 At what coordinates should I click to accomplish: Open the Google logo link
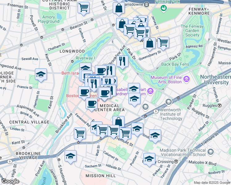pos(10,182)
